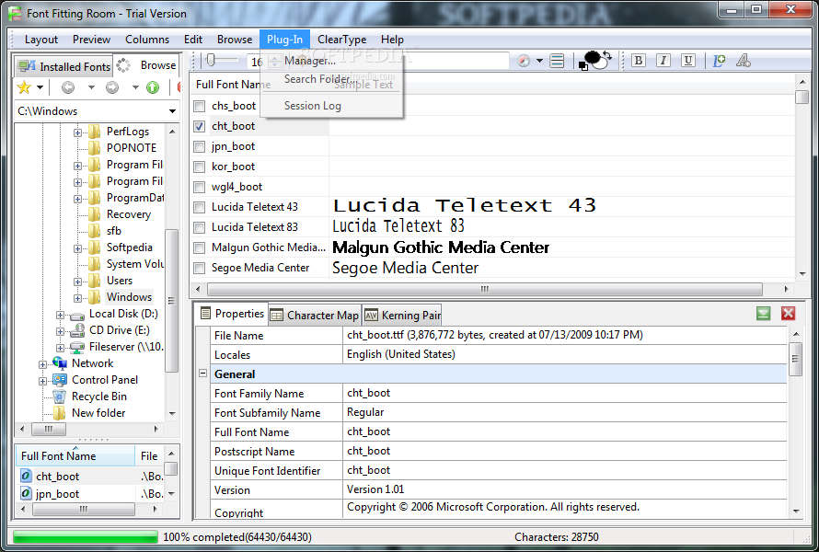Image resolution: width=819 pixels, height=552 pixels.
Task: Go back with the left arrow icon
Action: (68, 87)
